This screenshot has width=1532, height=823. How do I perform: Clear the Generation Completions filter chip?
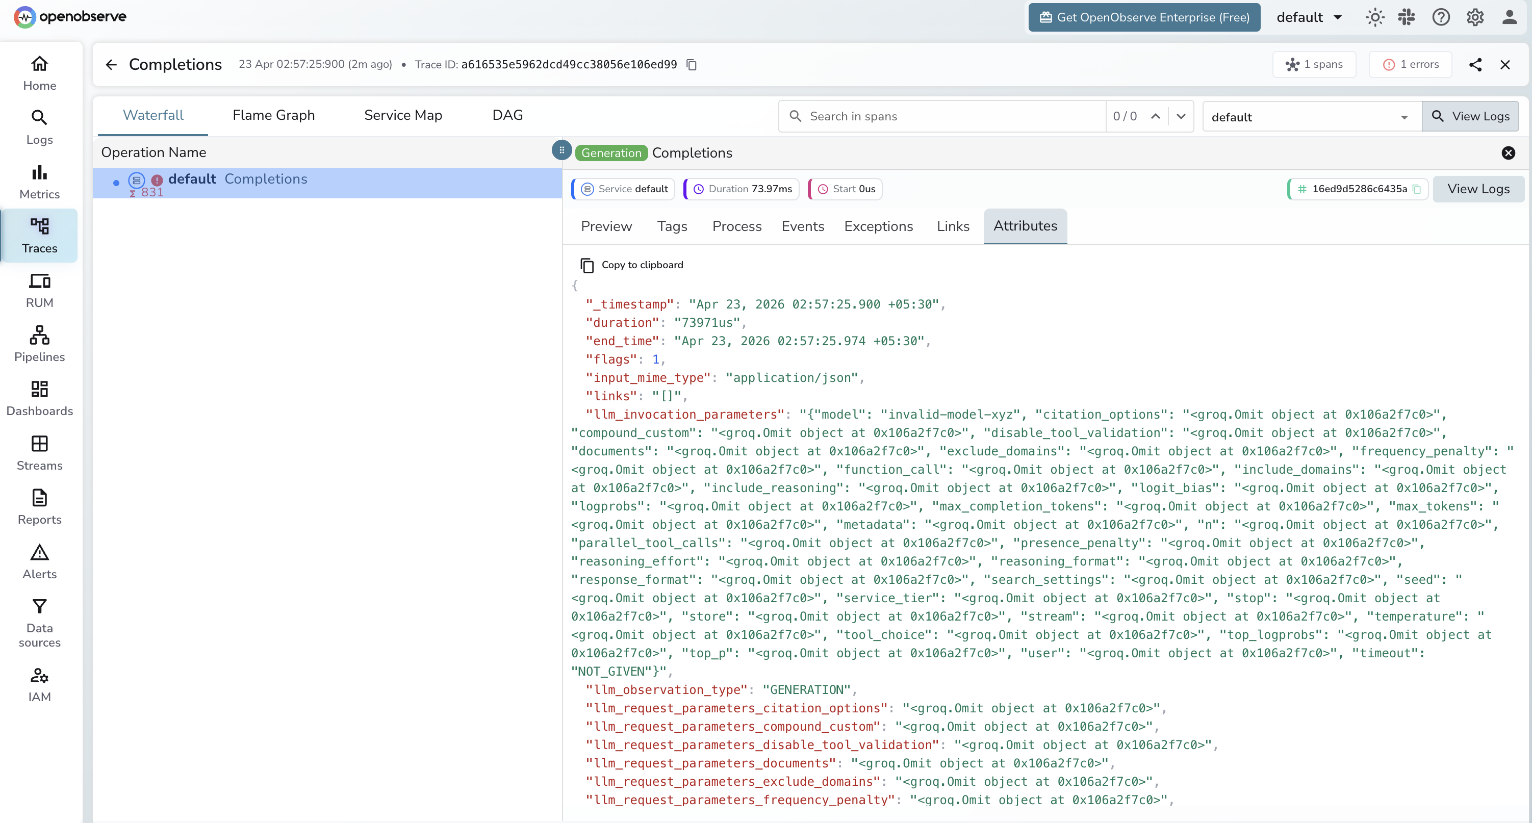tap(1509, 153)
